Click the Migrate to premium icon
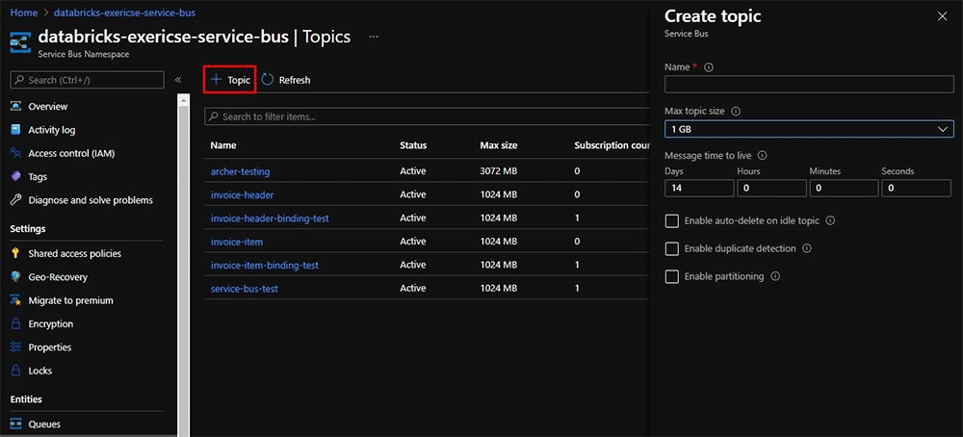Image resolution: width=963 pixels, height=437 pixels. tap(16, 300)
